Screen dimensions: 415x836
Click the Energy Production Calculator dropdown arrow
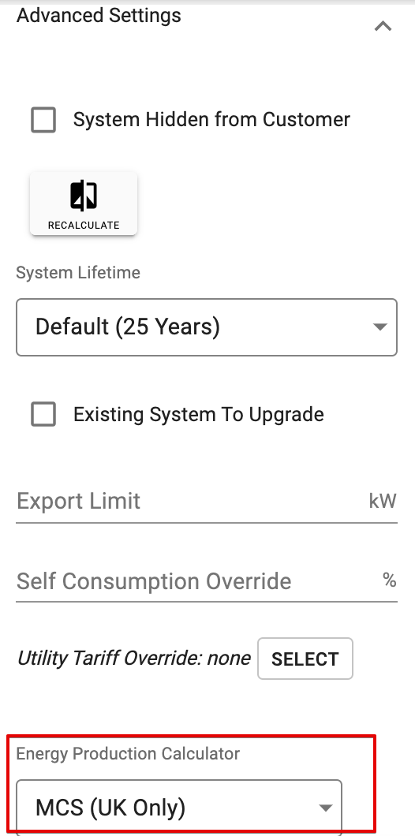pyautogui.click(x=325, y=808)
